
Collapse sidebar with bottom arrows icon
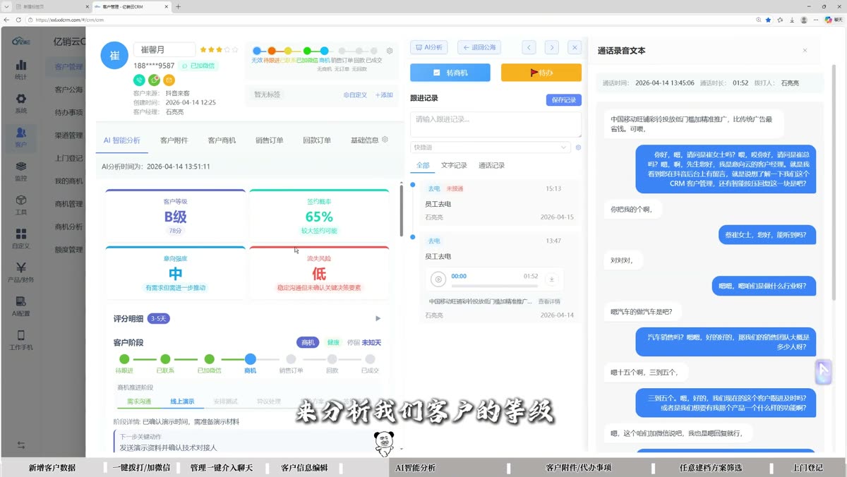pos(20,445)
